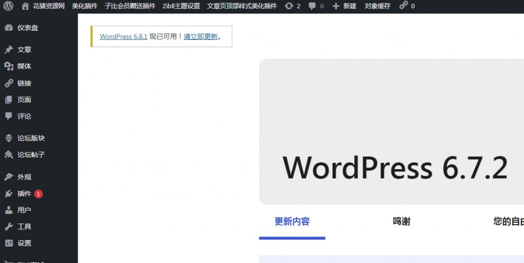524x263 pixels.
Task: Click the WordPress logo in admin bar
Action: (x=8, y=6)
